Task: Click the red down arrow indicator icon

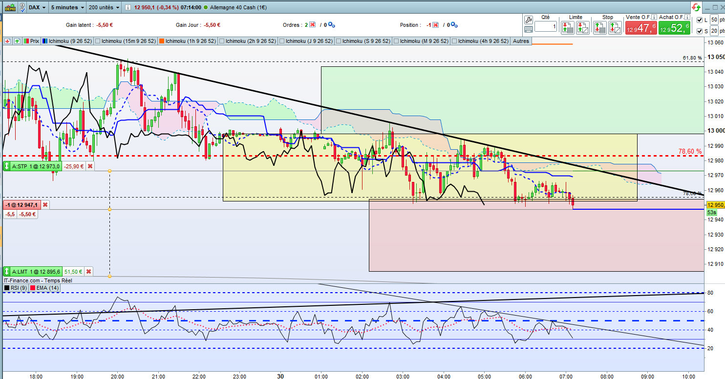Action: coord(7,41)
